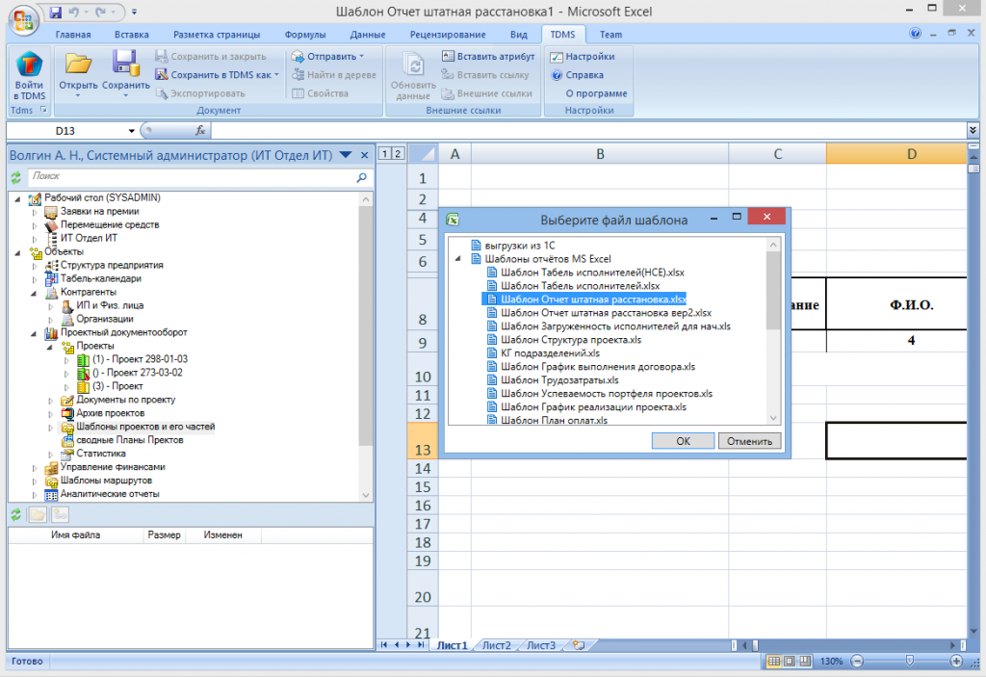The height and width of the screenshot is (677, 986).
Task: Click the Имя файла column header
Action: tap(75, 534)
